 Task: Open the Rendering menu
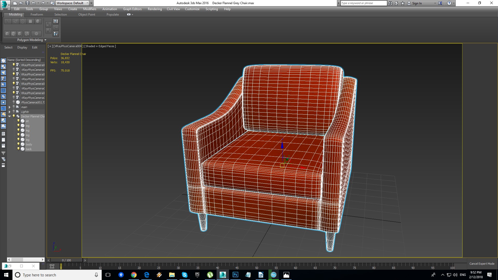pyautogui.click(x=155, y=9)
